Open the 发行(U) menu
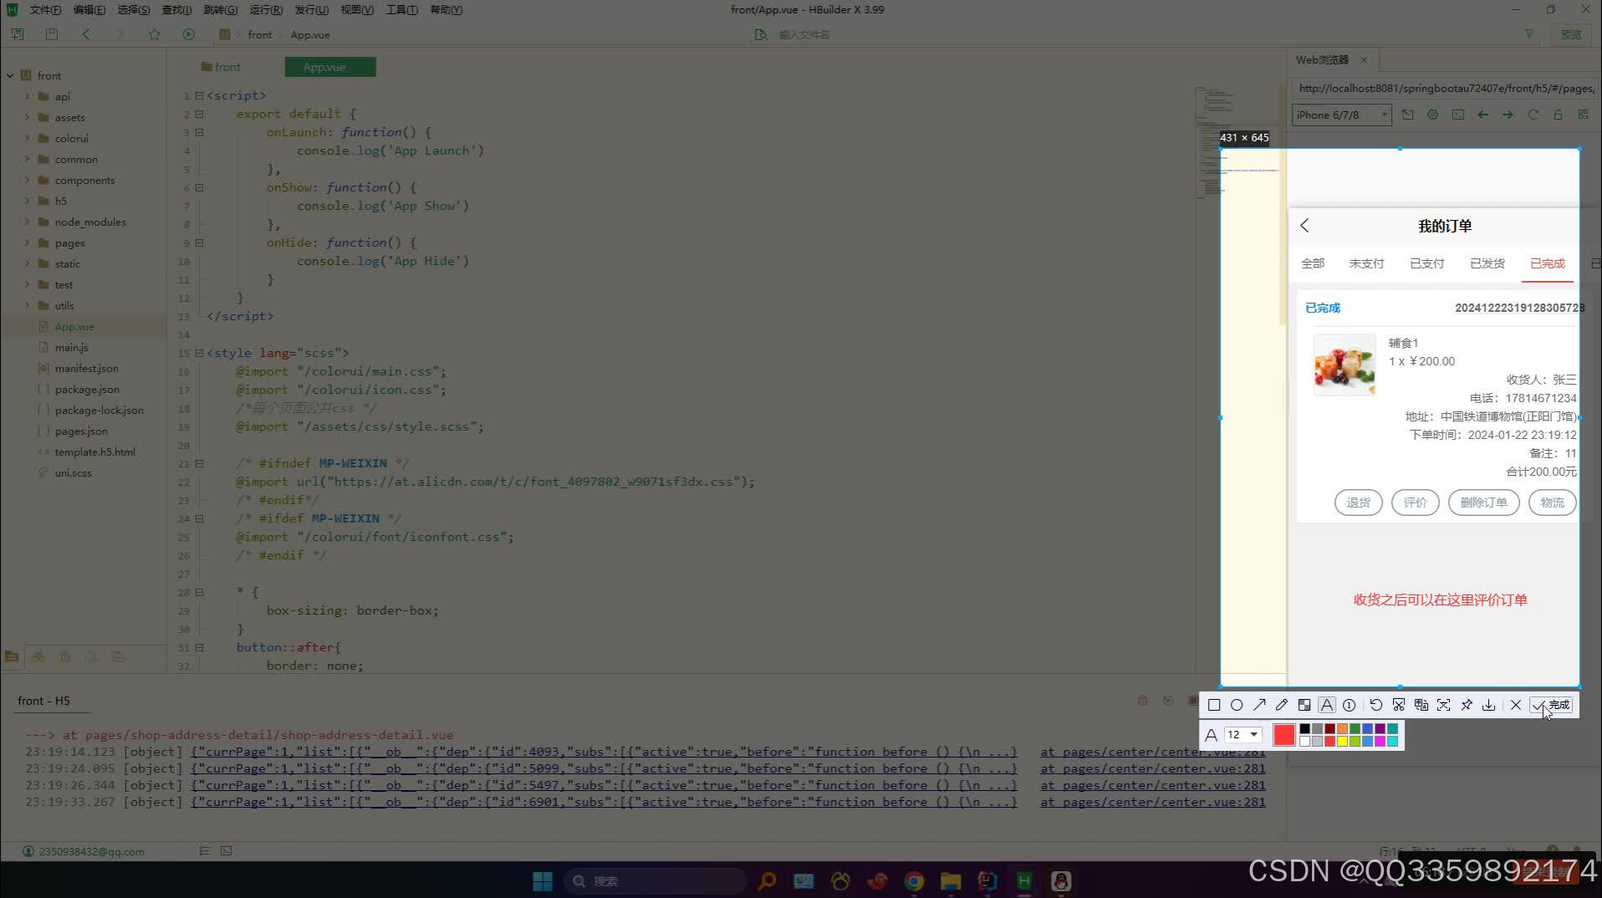 [311, 10]
